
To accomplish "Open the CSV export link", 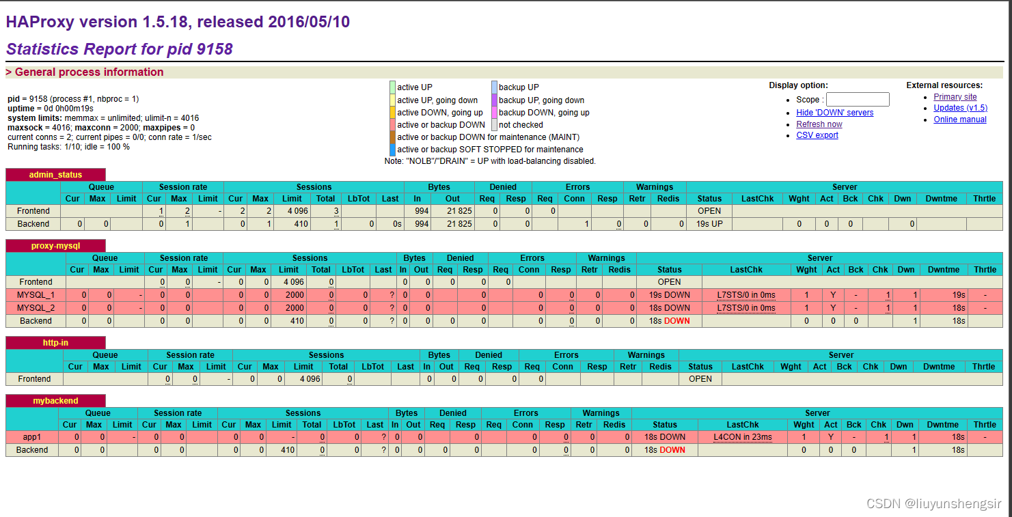I will 817,135.
